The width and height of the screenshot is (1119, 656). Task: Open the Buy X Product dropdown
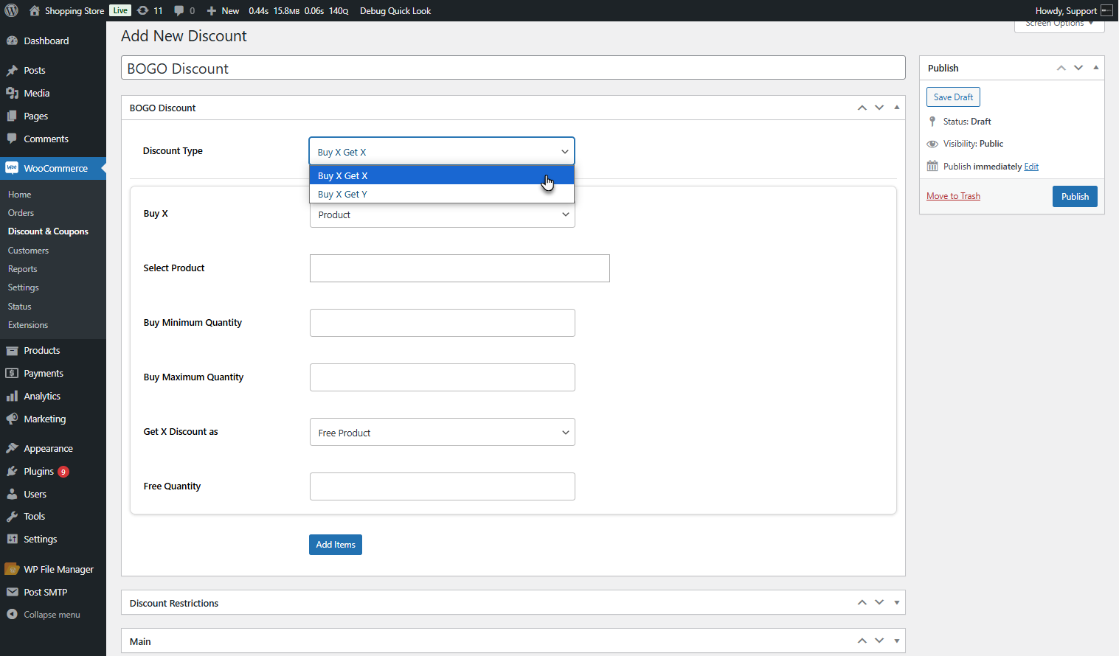pos(442,214)
